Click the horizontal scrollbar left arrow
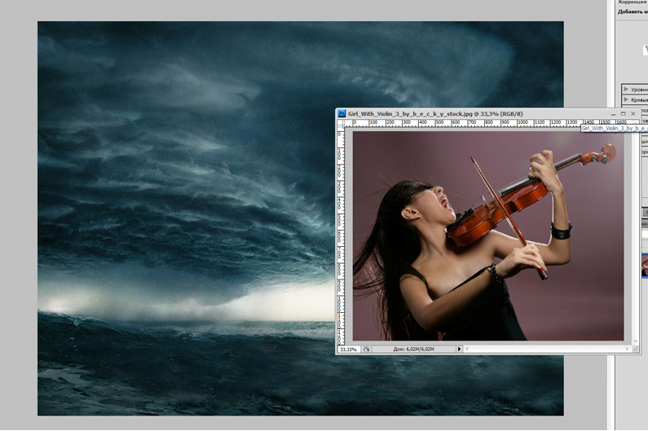 (x=467, y=350)
